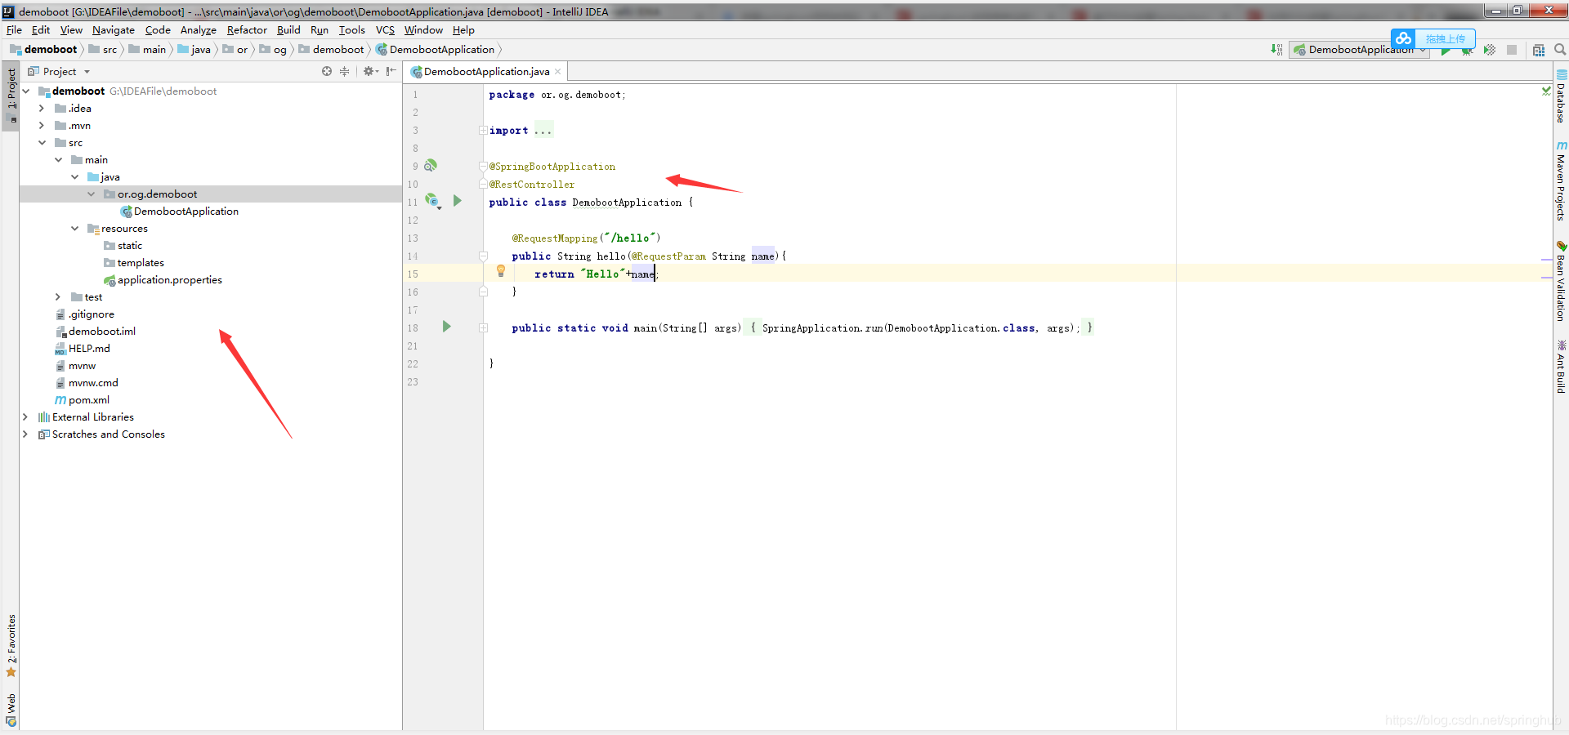Click the Collapse All icon in Project panel

point(345,72)
